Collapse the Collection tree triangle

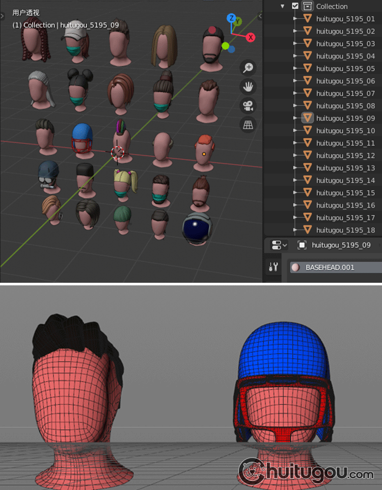(x=283, y=6)
